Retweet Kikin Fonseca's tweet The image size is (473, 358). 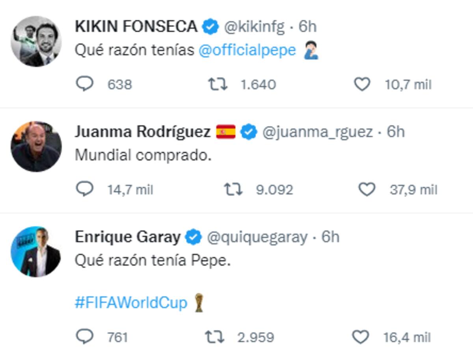(217, 84)
